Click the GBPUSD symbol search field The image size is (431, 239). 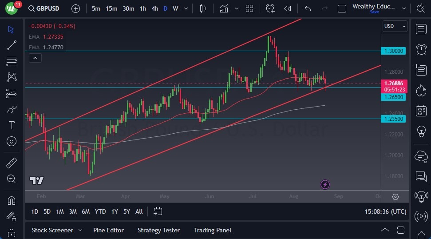click(x=46, y=8)
